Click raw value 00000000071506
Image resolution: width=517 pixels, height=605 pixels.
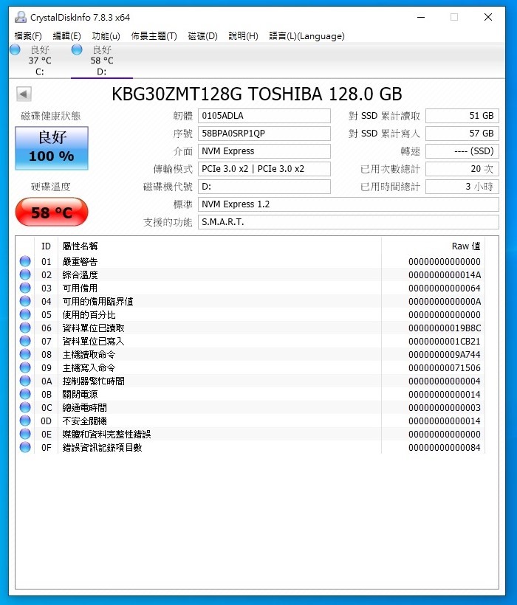445,368
